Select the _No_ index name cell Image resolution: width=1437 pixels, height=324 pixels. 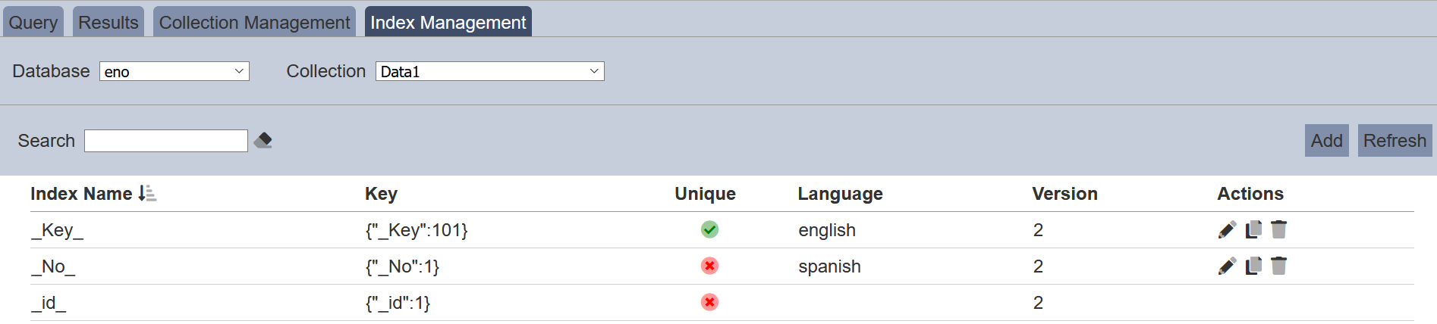pyautogui.click(x=53, y=266)
